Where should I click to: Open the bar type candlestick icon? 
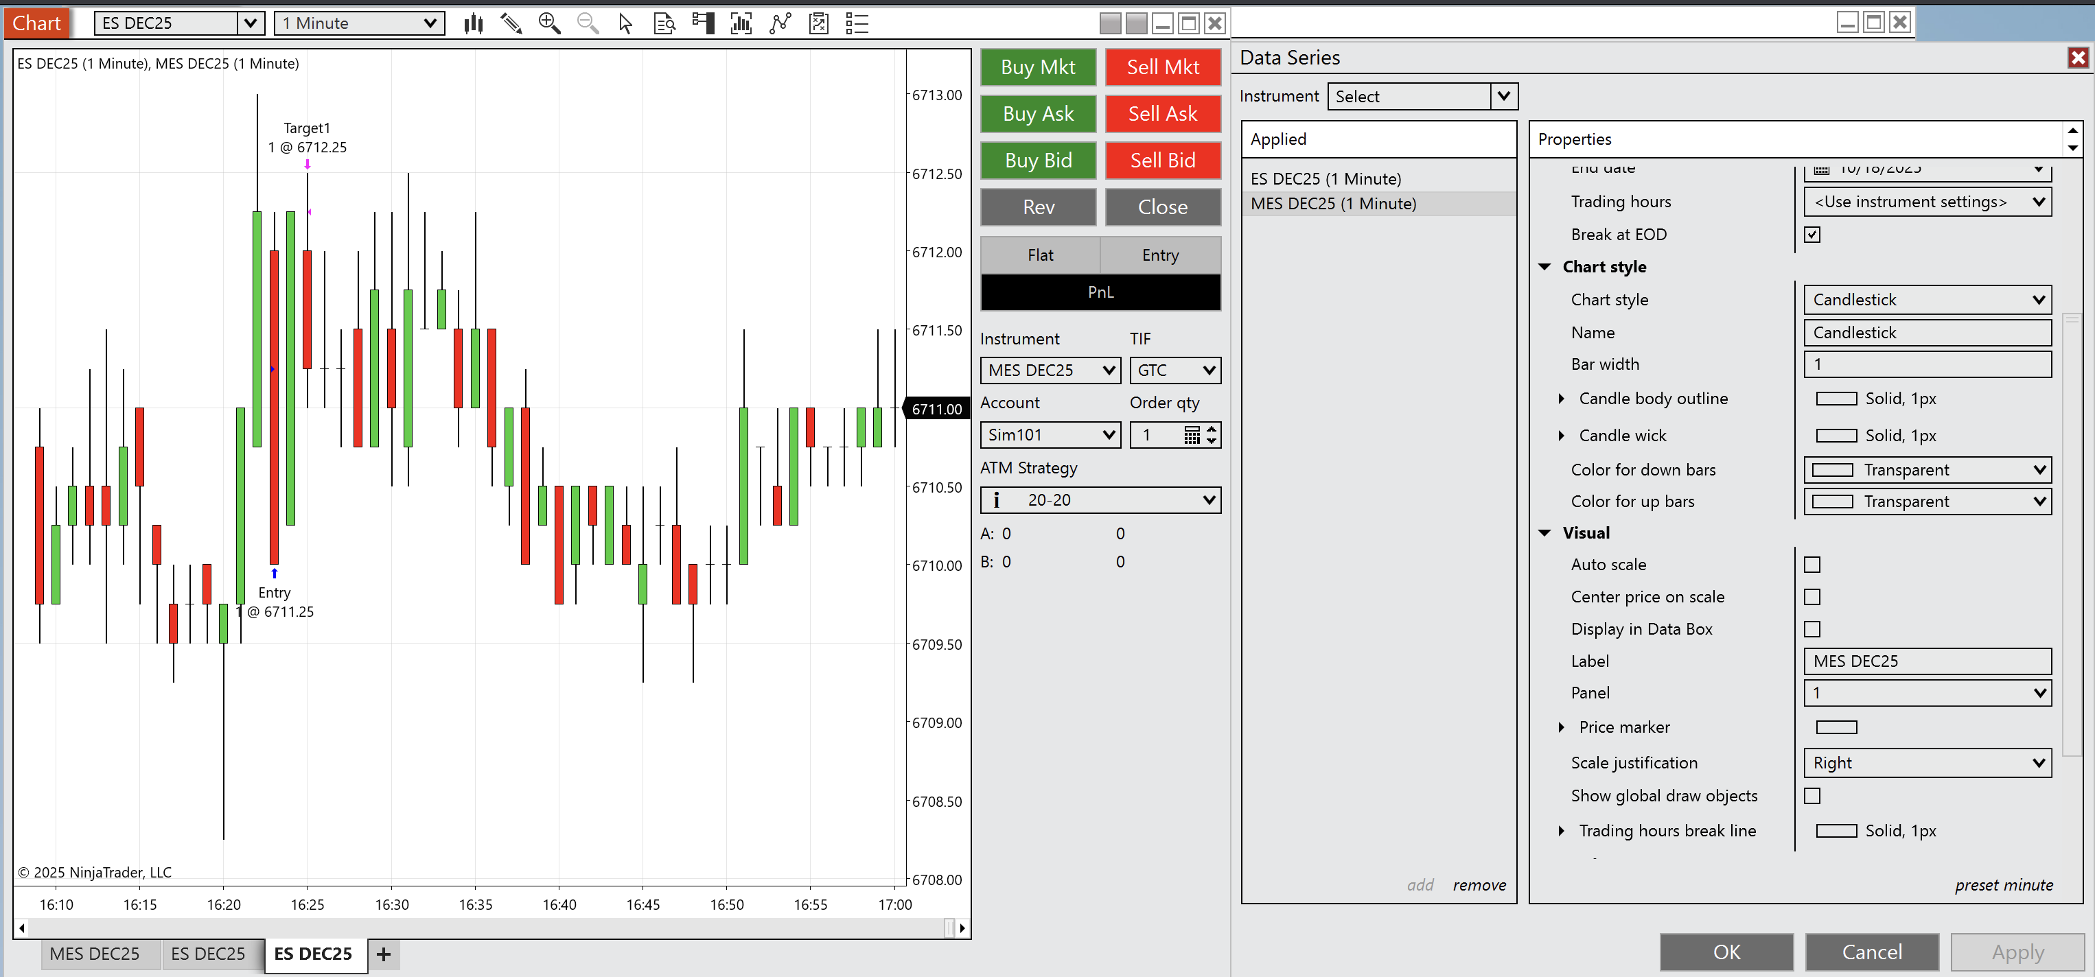[474, 23]
